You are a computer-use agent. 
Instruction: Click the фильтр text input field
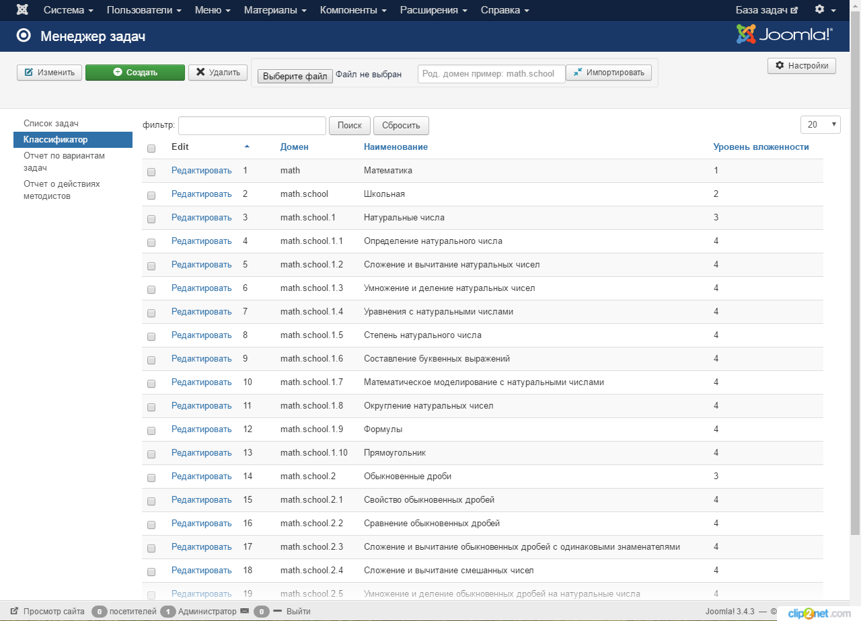click(x=252, y=126)
